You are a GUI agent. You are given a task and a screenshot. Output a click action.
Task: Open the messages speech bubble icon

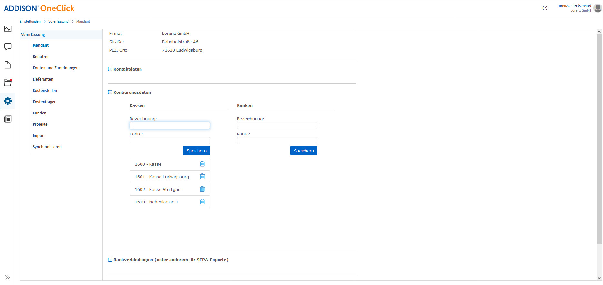pyautogui.click(x=8, y=47)
